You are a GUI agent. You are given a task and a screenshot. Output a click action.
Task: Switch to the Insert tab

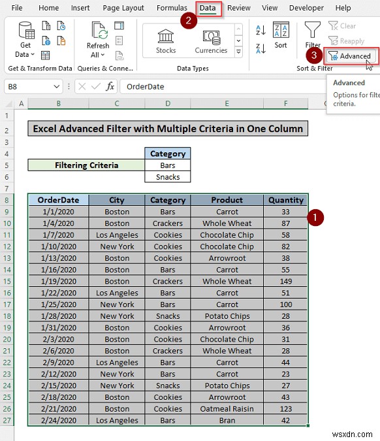pos(80,8)
